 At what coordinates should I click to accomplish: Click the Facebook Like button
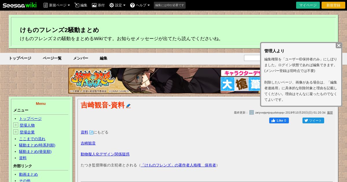coord(279,120)
